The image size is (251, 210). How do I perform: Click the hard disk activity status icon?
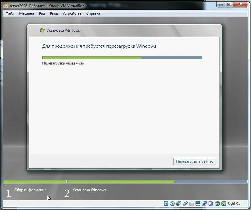pos(166,203)
